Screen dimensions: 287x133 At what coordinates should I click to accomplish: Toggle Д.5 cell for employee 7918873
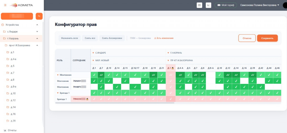coord(189,87)
